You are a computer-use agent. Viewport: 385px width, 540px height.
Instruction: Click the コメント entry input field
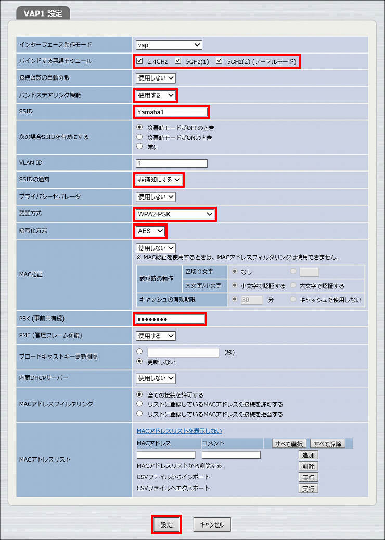coord(231,455)
